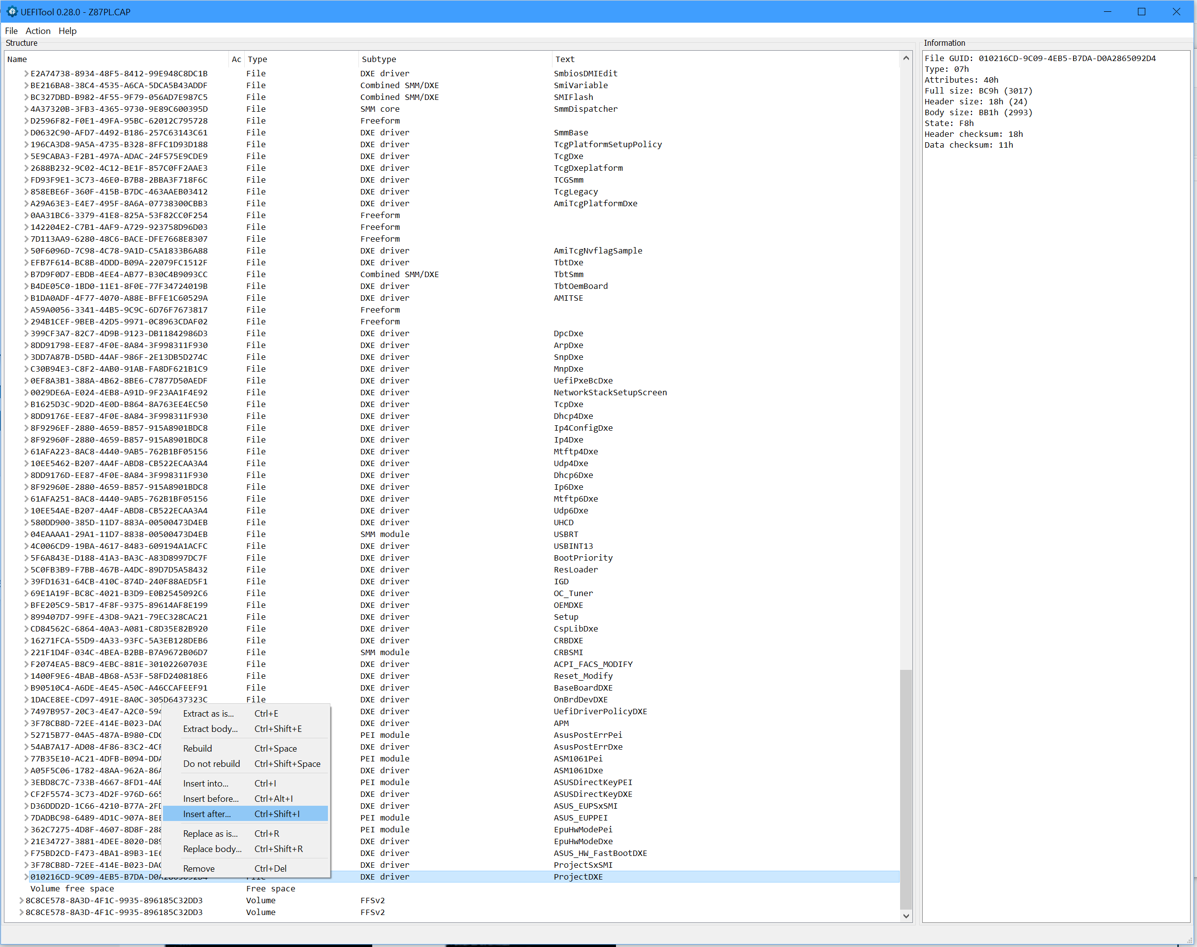Expand the first FFSv2 volume node
Screen dimensions: 1197x947
21,900
